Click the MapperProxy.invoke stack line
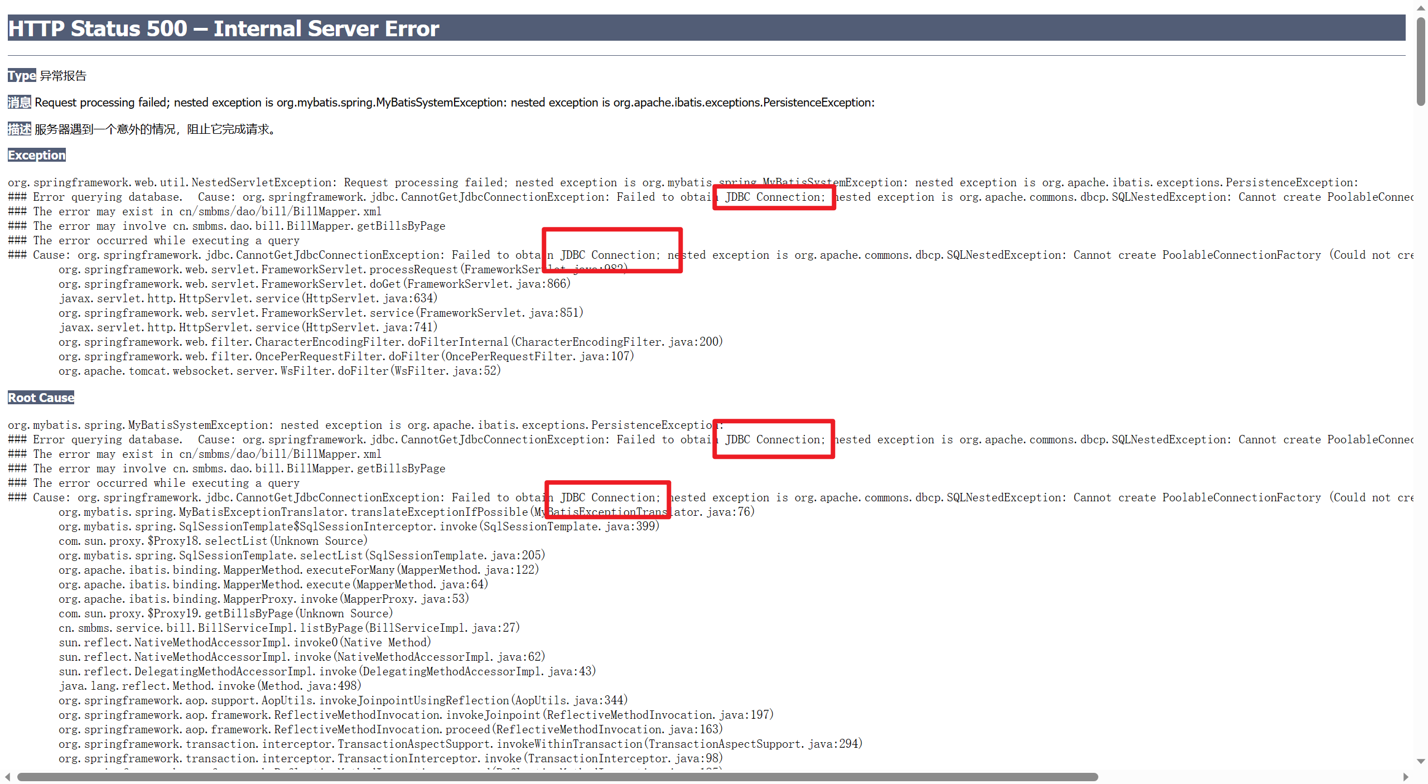This screenshot has width=1428, height=784. 264,599
